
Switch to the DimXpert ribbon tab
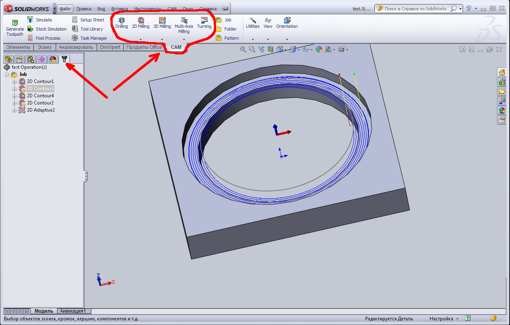click(110, 47)
